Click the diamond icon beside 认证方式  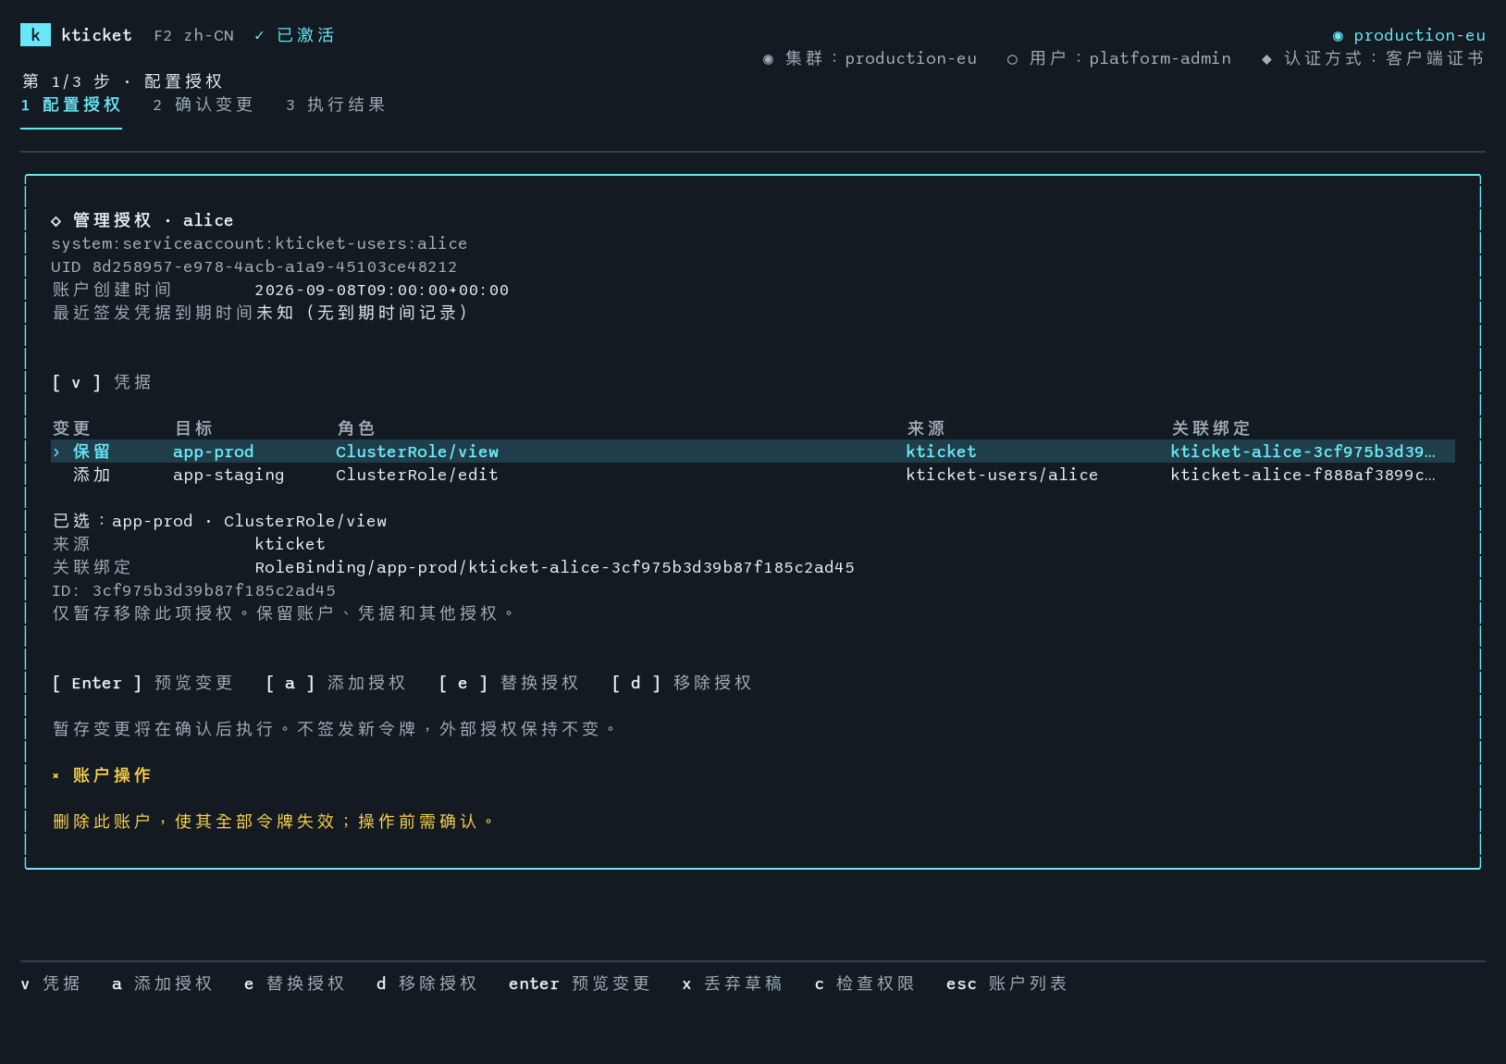tap(1266, 58)
